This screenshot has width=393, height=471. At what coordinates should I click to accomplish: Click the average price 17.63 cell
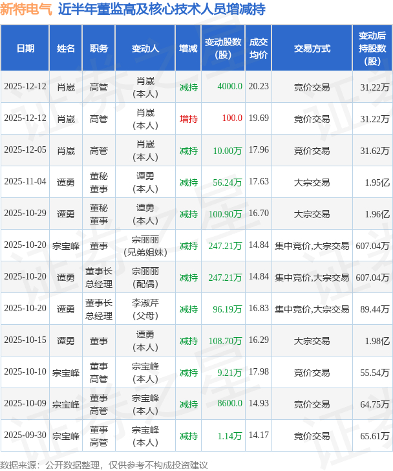point(259,182)
